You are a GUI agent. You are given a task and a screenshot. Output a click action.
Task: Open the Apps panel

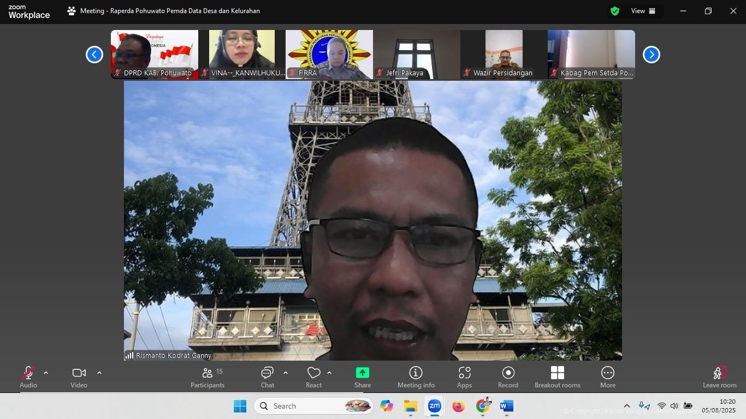[x=464, y=377]
